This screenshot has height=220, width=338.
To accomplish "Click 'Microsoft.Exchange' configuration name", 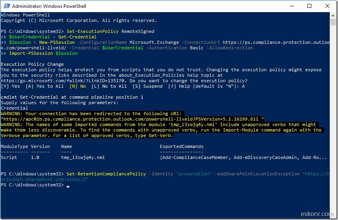I will pyautogui.click(x=154, y=42).
